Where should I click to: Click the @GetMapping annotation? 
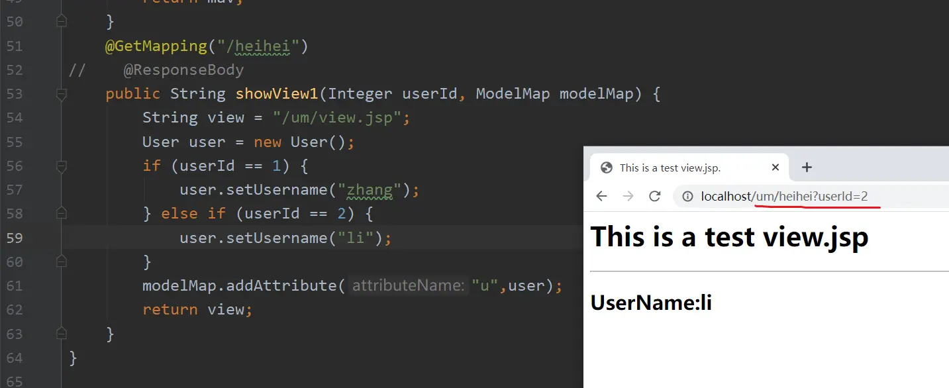156,46
